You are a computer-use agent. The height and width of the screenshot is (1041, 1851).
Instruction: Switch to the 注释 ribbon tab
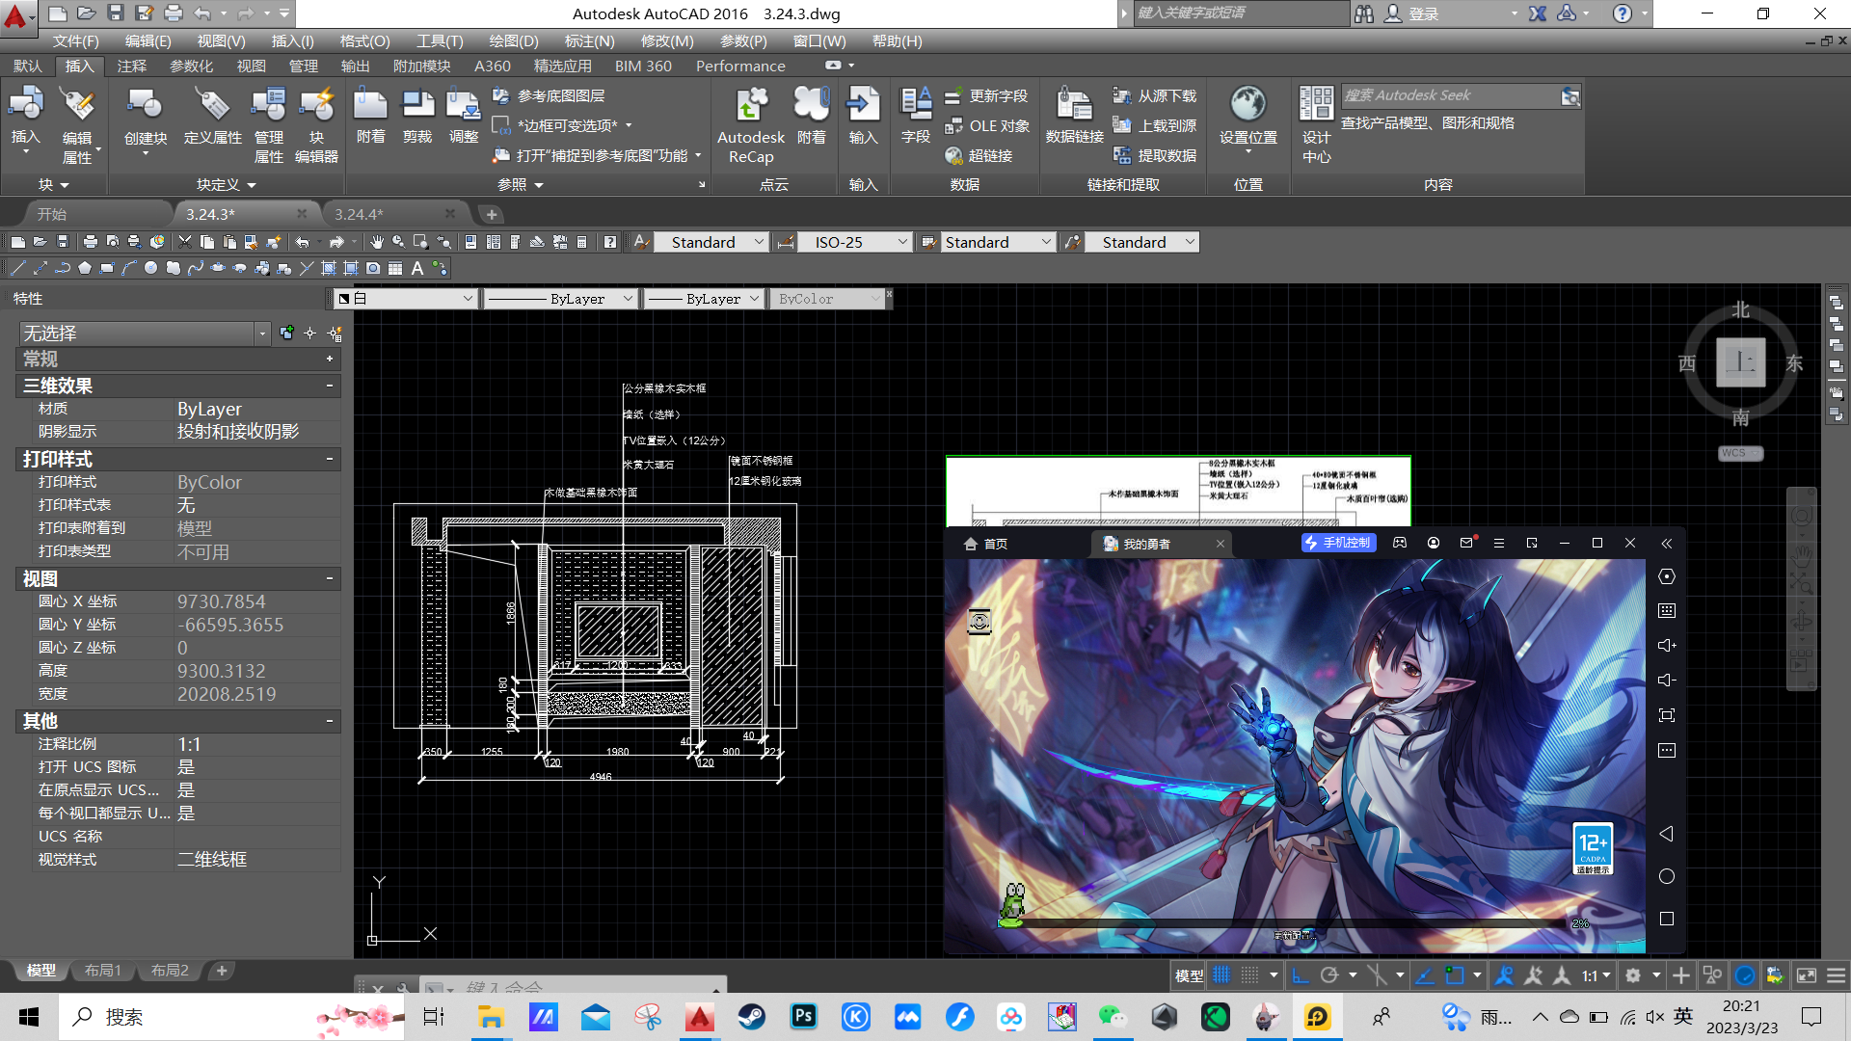[132, 66]
